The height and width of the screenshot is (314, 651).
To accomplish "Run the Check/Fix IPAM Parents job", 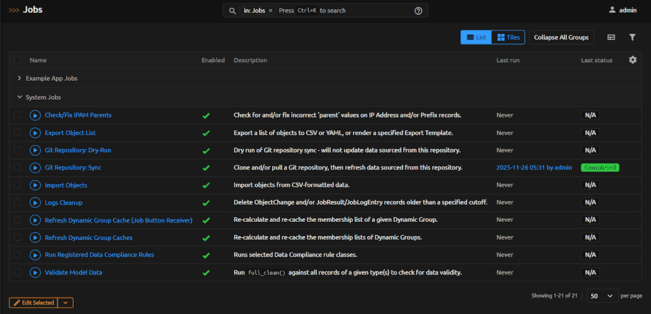I will [x=35, y=115].
